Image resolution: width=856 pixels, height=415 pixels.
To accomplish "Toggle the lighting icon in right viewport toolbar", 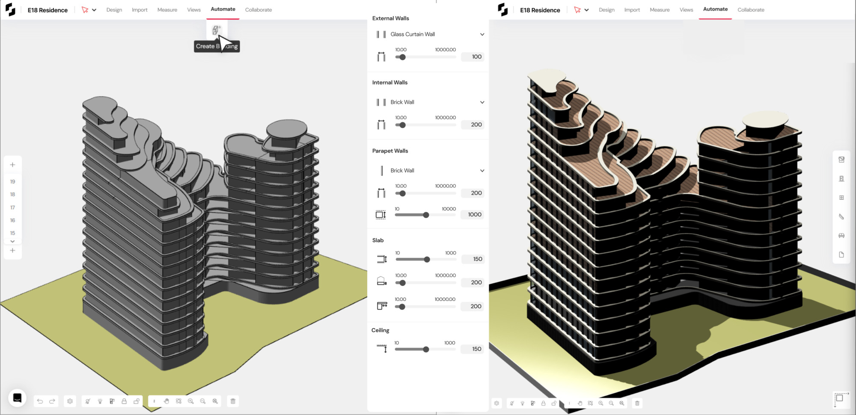I will 523,403.
